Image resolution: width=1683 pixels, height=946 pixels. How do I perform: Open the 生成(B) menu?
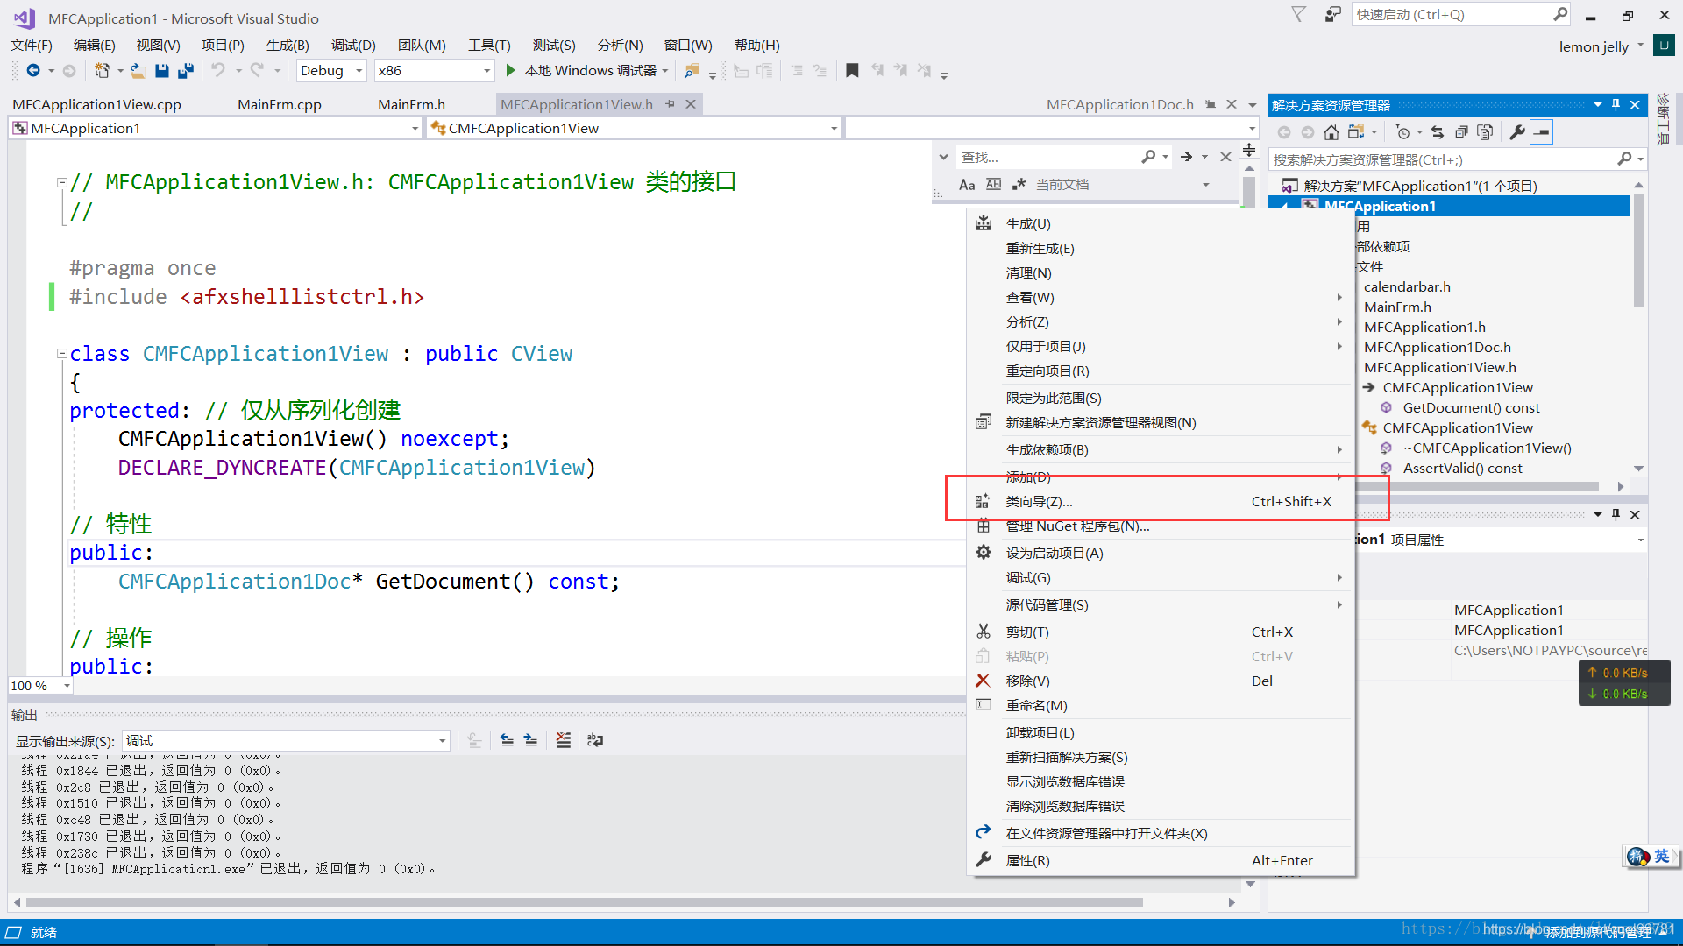(x=288, y=45)
